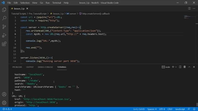The height and width of the screenshot is (111, 198).
Task: Split the editor to the right
Action: (x=189, y=9)
